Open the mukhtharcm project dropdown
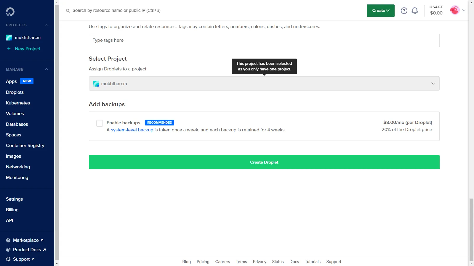Image resolution: width=474 pixels, height=266 pixels. click(x=264, y=84)
